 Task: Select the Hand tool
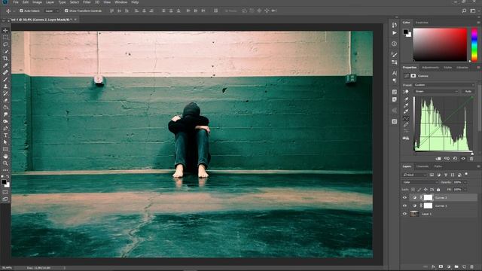[x=5, y=157]
